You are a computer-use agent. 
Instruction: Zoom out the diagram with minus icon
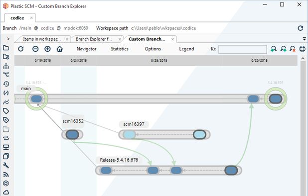(x=35, y=49)
